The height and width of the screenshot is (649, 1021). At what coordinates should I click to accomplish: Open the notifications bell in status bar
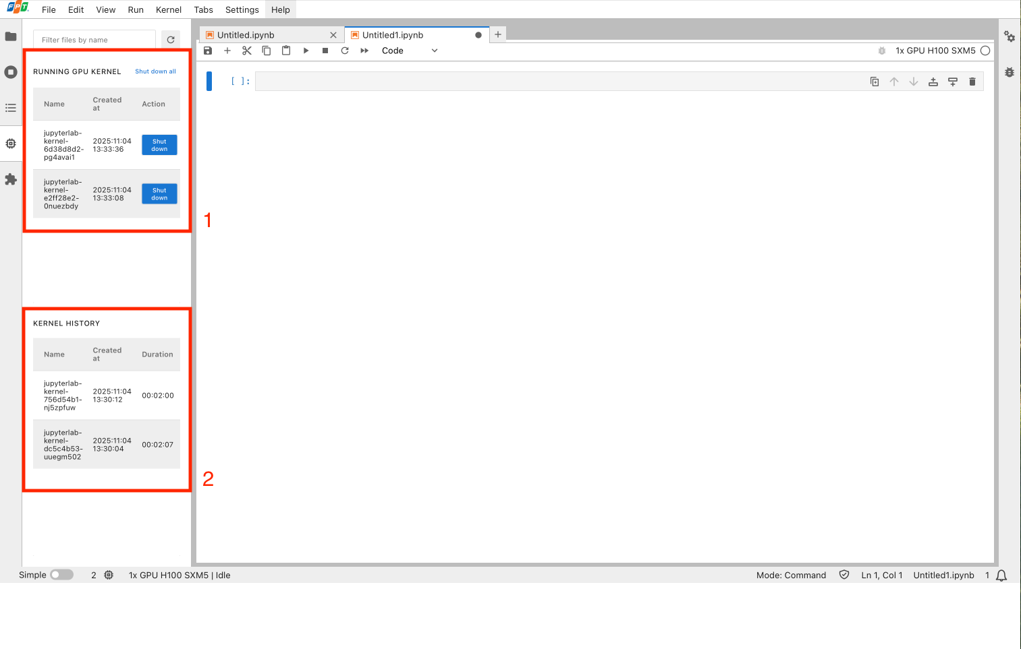coord(1001,575)
